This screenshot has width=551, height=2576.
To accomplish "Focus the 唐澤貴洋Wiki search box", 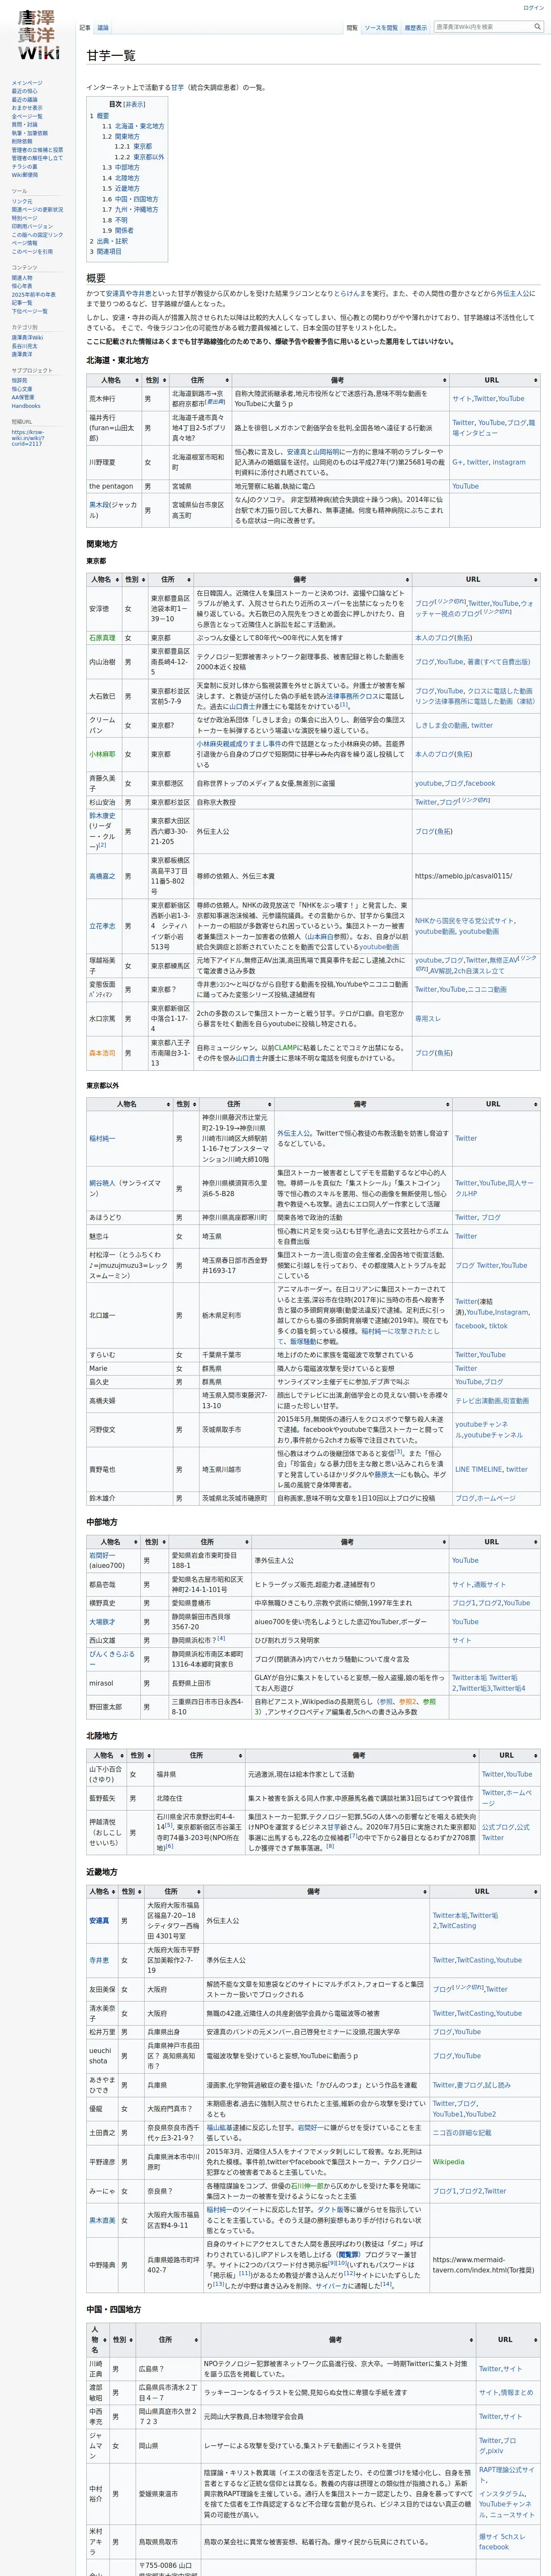I will pyautogui.click(x=482, y=27).
